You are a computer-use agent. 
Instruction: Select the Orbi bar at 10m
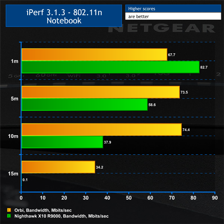tap(101, 130)
